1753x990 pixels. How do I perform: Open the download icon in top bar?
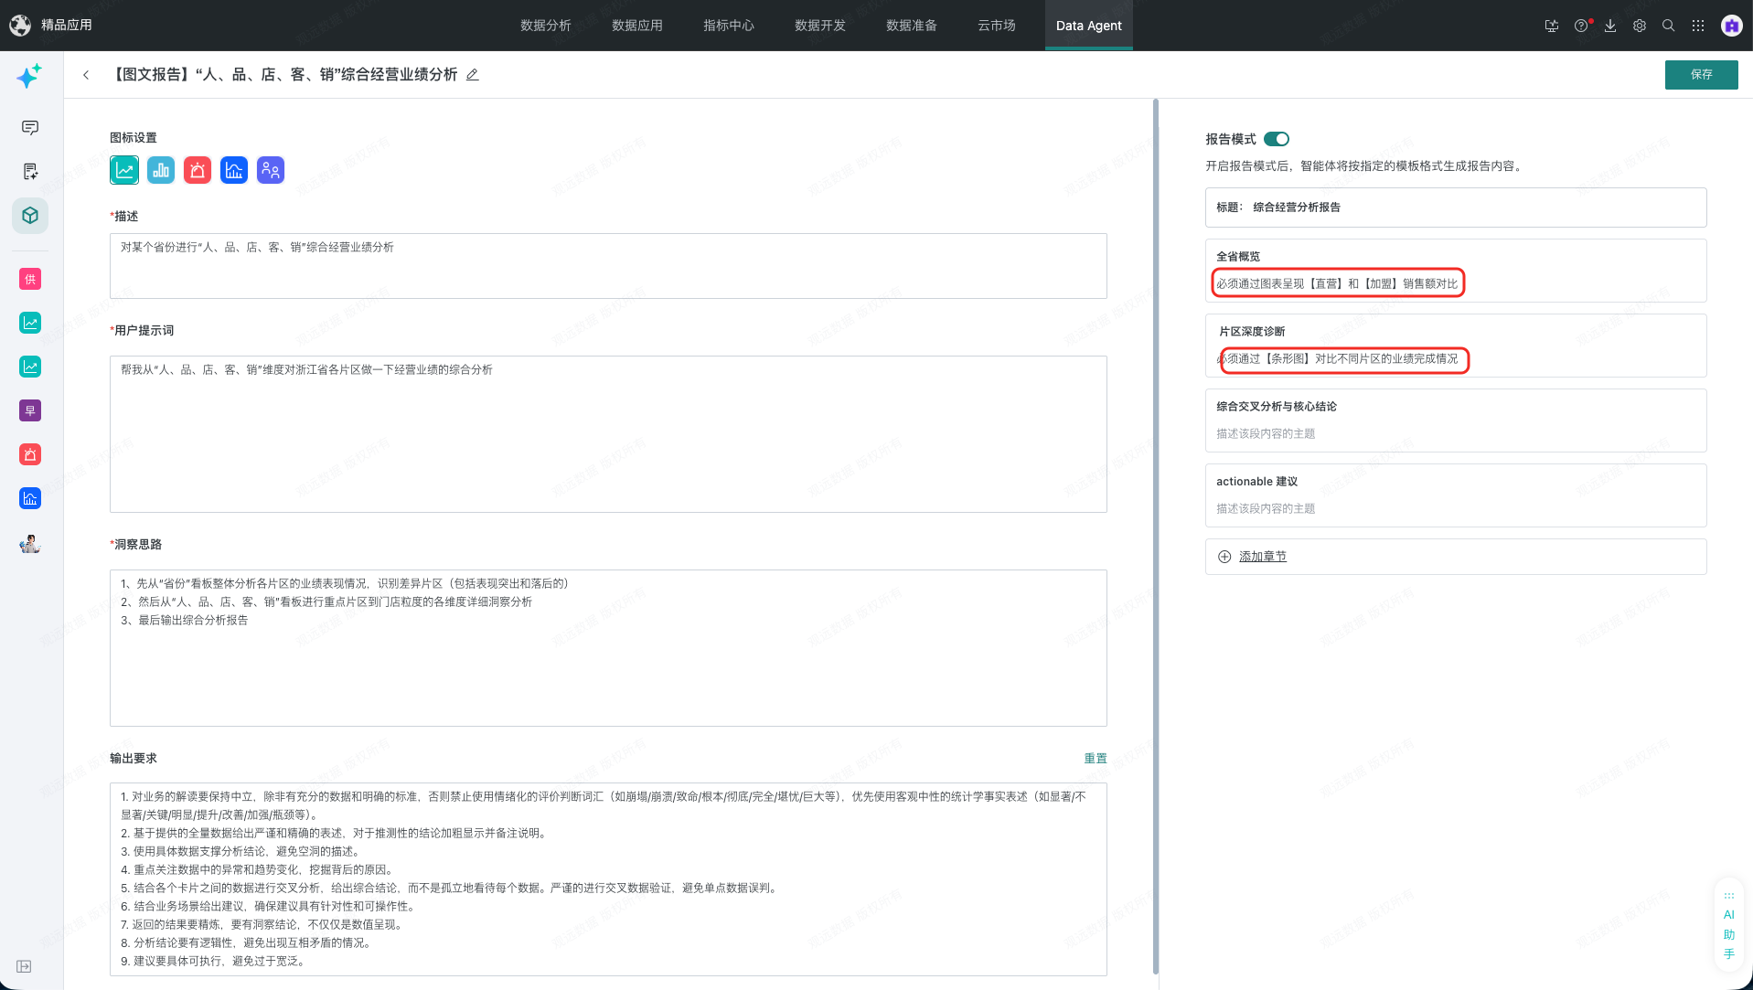pos(1610,26)
